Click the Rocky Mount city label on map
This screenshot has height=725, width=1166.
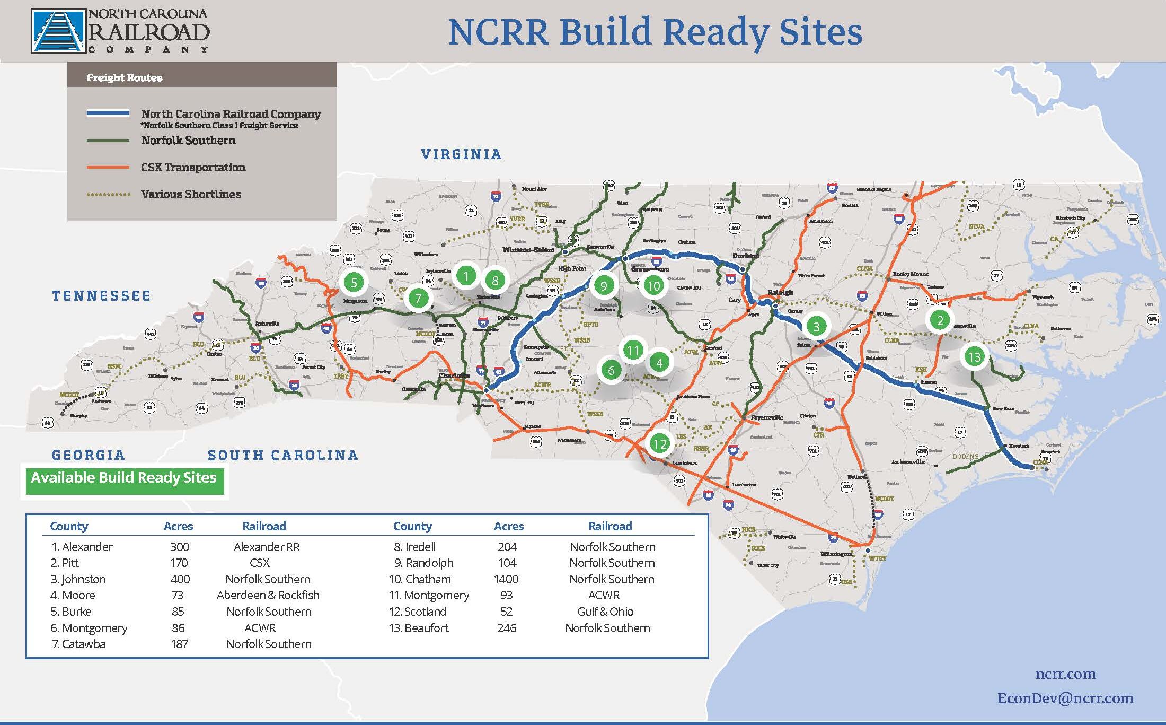(911, 274)
